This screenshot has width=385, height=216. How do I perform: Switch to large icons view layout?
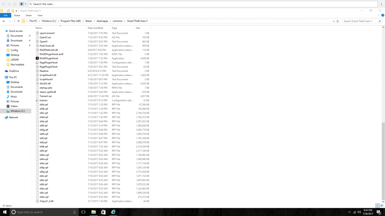(382, 206)
